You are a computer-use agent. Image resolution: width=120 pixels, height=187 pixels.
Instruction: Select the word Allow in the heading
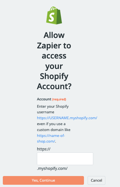[54, 35]
